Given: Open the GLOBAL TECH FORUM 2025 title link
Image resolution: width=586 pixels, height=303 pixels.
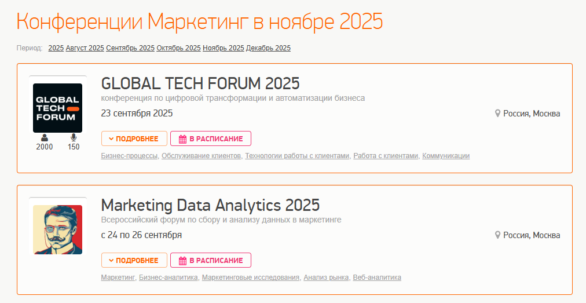Looking at the screenshot, I should [x=200, y=83].
